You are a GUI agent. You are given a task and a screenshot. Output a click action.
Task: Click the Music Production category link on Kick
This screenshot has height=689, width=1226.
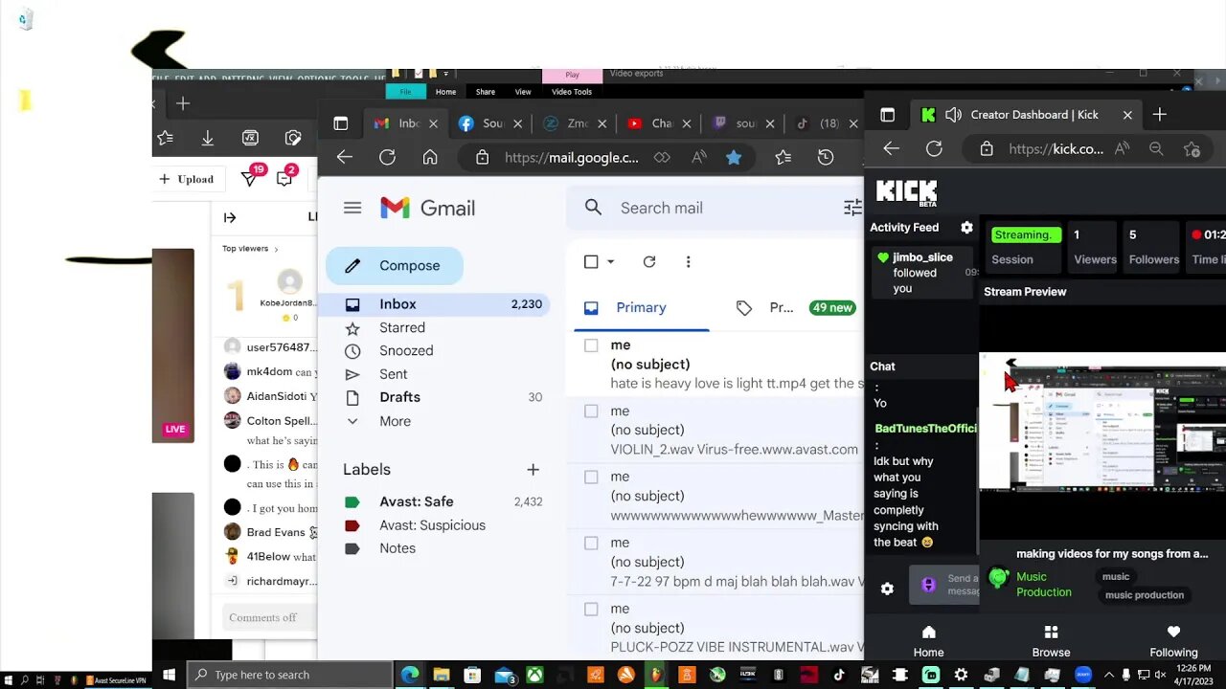pos(1043,585)
